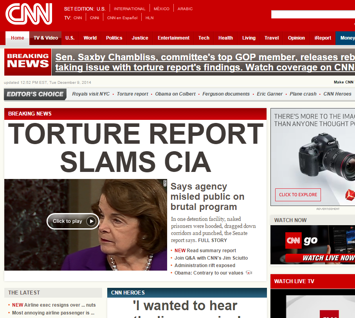Open Ferguson documents from Editor's Choice
The image size is (355, 318).
pos(226,94)
